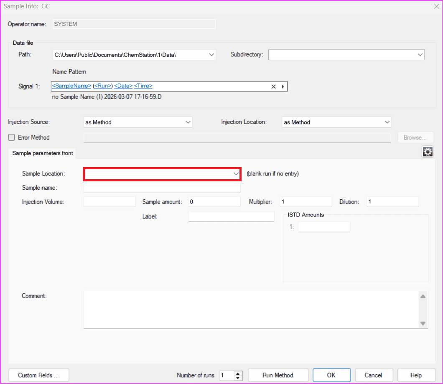Click the Cancel button
This screenshot has height=384, width=443.
(x=374, y=375)
